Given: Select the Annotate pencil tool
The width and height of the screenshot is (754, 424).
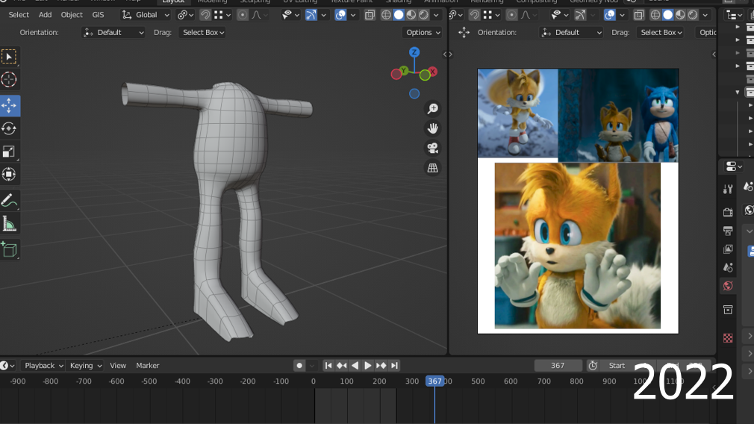Looking at the screenshot, I should [10, 200].
